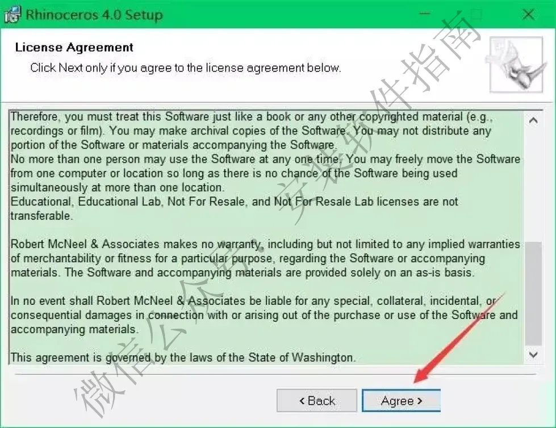
Task: Click the 'No more than one person' paragraph
Action: [265, 173]
